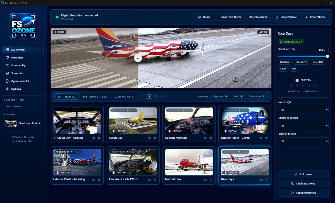The width and height of the screenshot is (335, 203).
Task: Unfavourite Cloud Day - Cockpit via heart icon
Action: [x=55, y=138]
